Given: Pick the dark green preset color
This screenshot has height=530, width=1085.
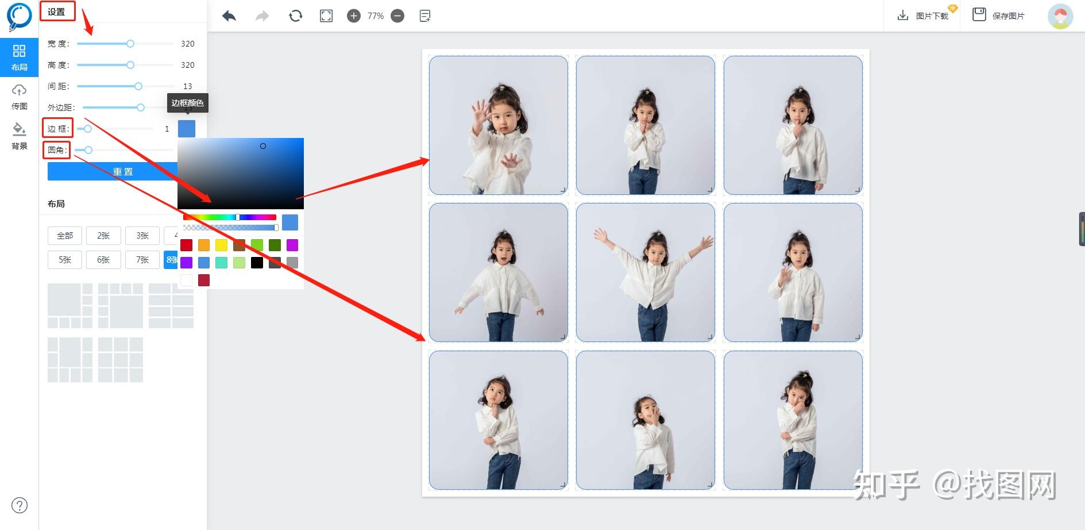Looking at the screenshot, I should pos(275,245).
